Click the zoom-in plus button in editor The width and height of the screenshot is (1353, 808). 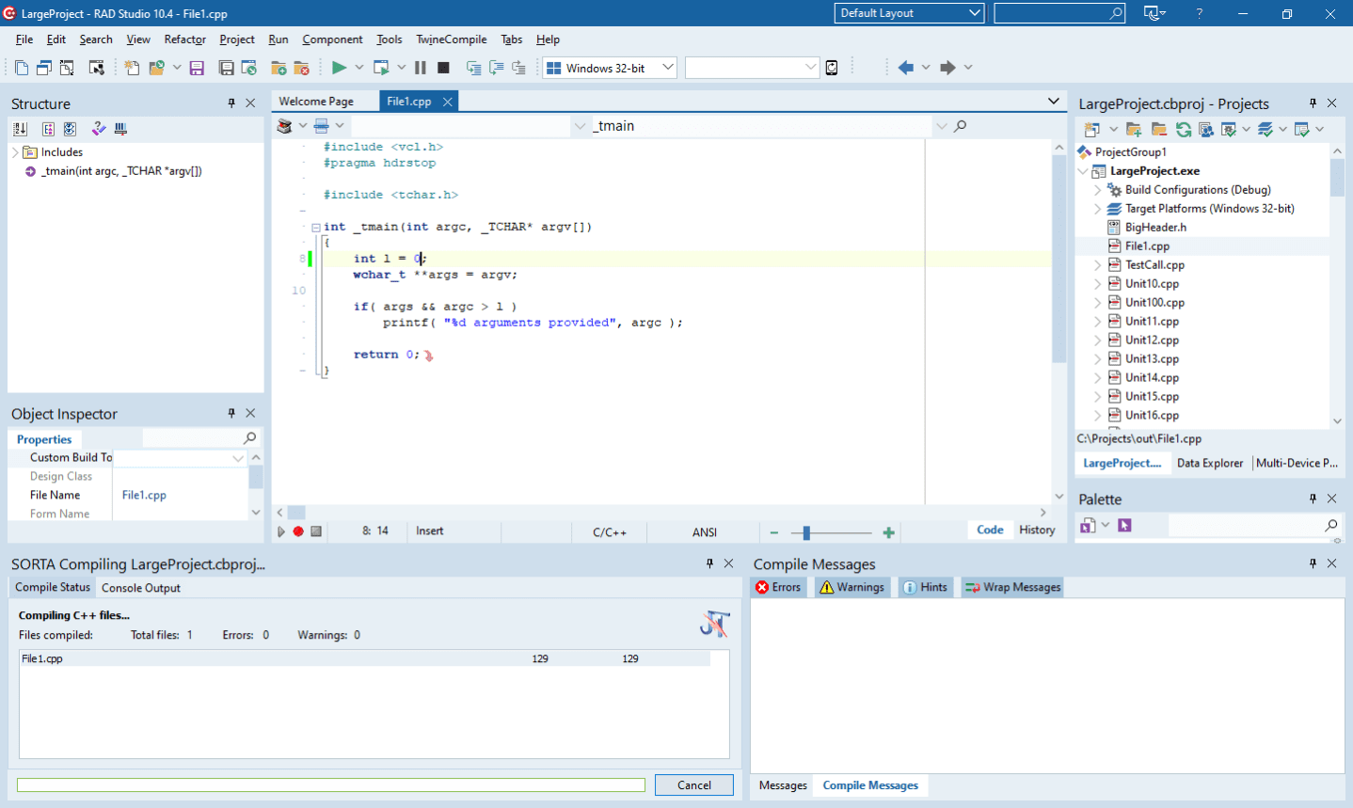pos(888,532)
